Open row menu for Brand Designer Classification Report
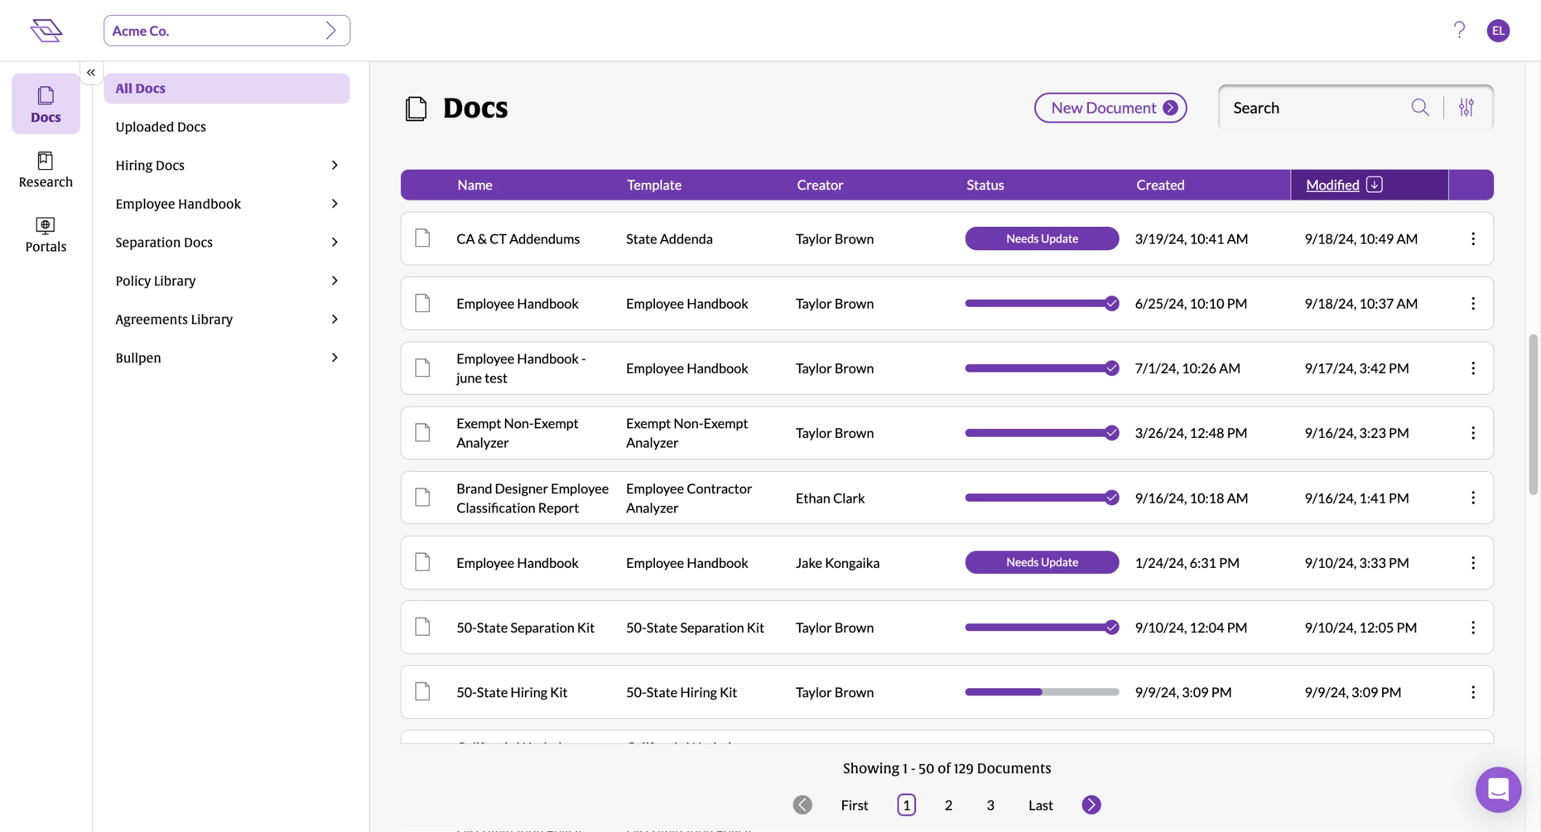Image resolution: width=1541 pixels, height=832 pixels. tap(1473, 498)
